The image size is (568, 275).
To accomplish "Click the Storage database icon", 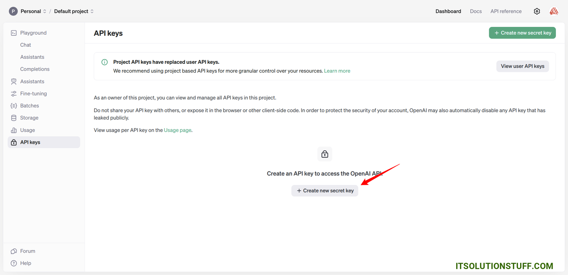I will point(14,118).
